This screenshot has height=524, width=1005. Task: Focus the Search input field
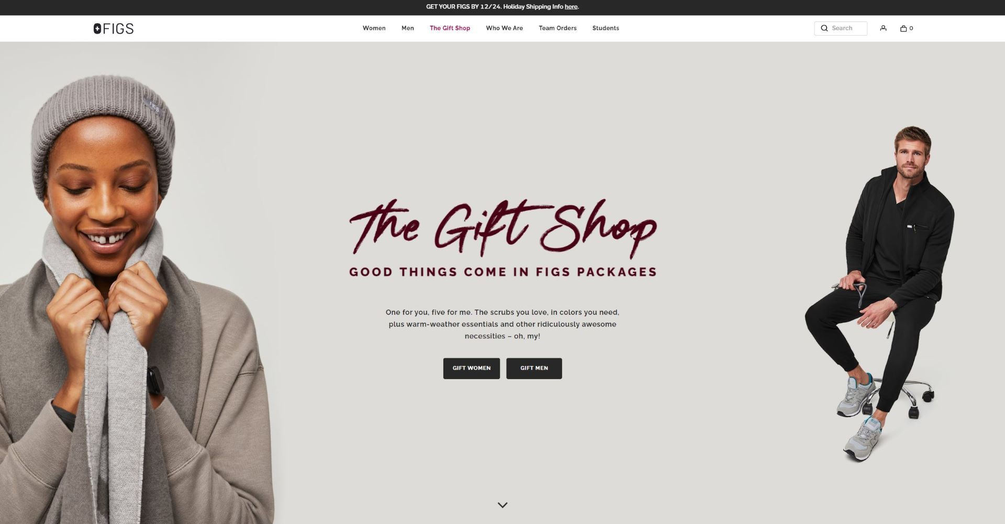pos(841,28)
